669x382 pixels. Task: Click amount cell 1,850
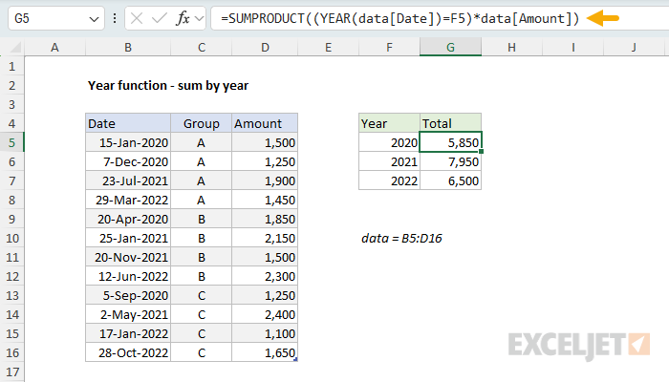[265, 219]
